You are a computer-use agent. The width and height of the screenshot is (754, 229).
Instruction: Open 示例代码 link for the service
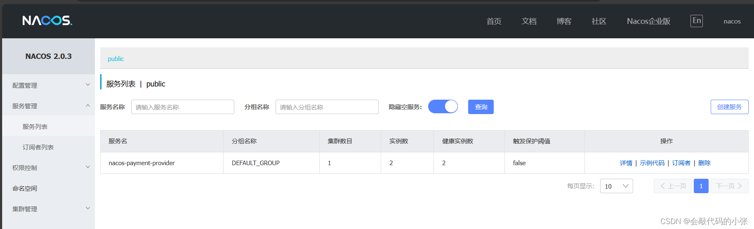click(652, 163)
